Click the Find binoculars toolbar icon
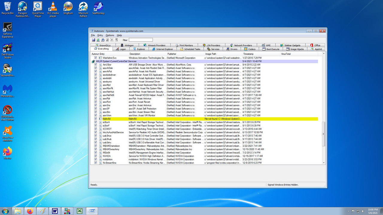The width and height of the screenshot is (383, 215). (x=103, y=40)
